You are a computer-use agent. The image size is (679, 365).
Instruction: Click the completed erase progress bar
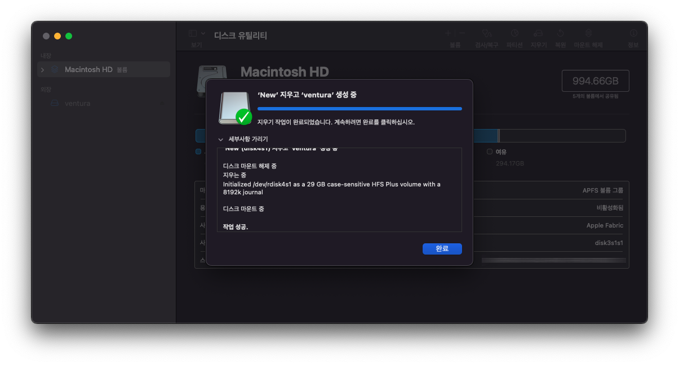point(360,109)
